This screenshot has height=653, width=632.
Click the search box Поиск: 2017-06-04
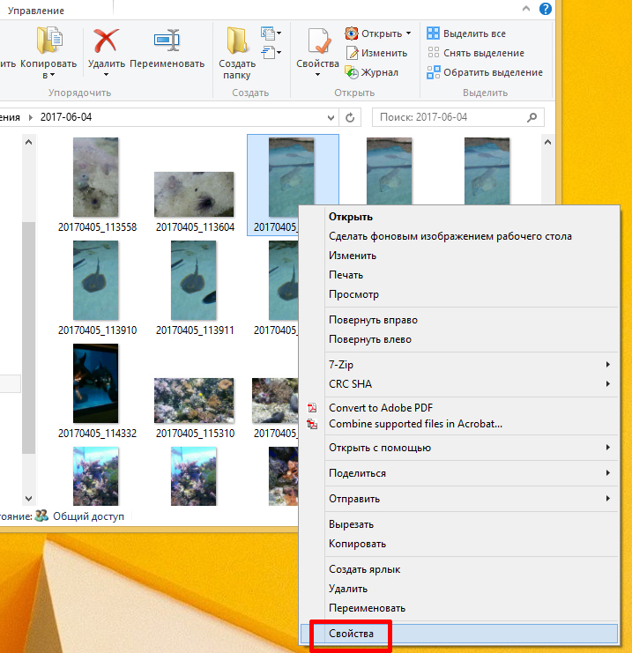448,117
